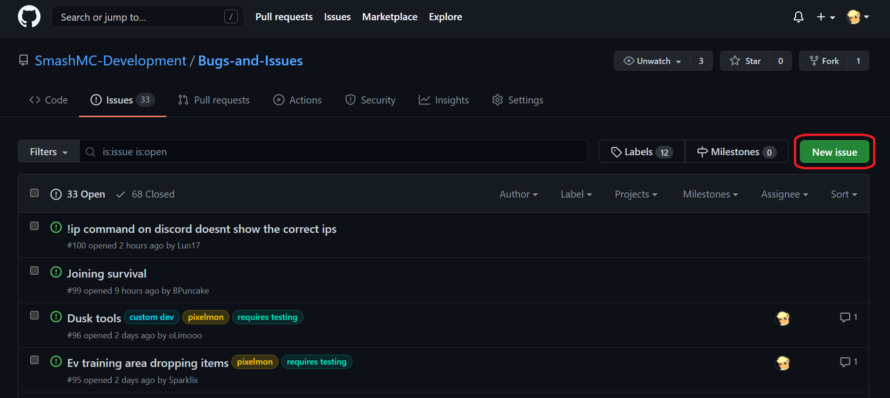890x398 pixels.
Task: Click the is:issue is:open filter field
Action: pyautogui.click(x=334, y=151)
